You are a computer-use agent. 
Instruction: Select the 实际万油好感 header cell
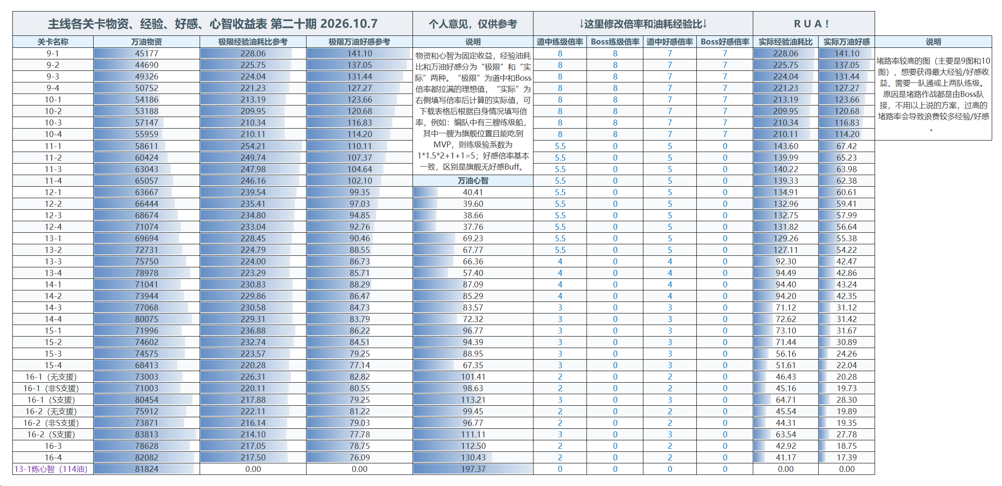(x=847, y=42)
